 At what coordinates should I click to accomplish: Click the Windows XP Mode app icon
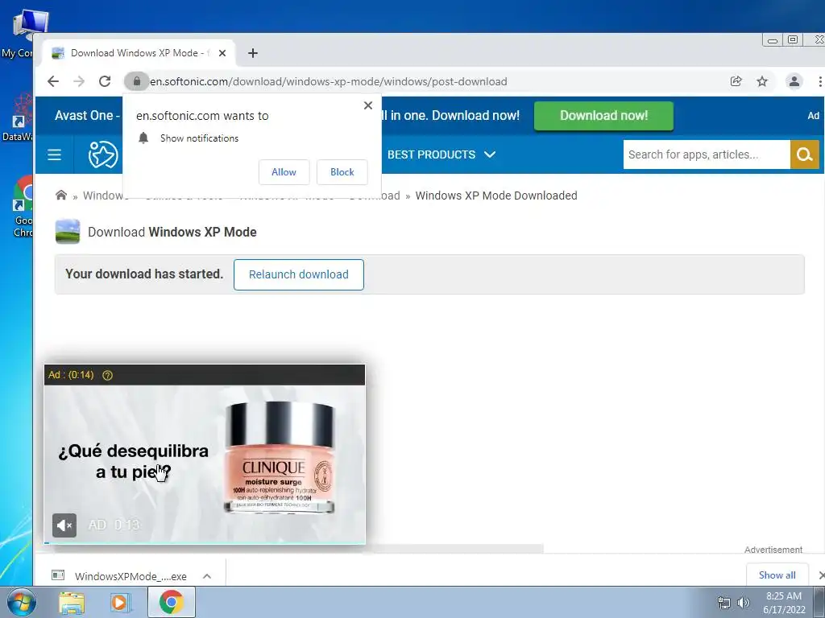(68, 232)
